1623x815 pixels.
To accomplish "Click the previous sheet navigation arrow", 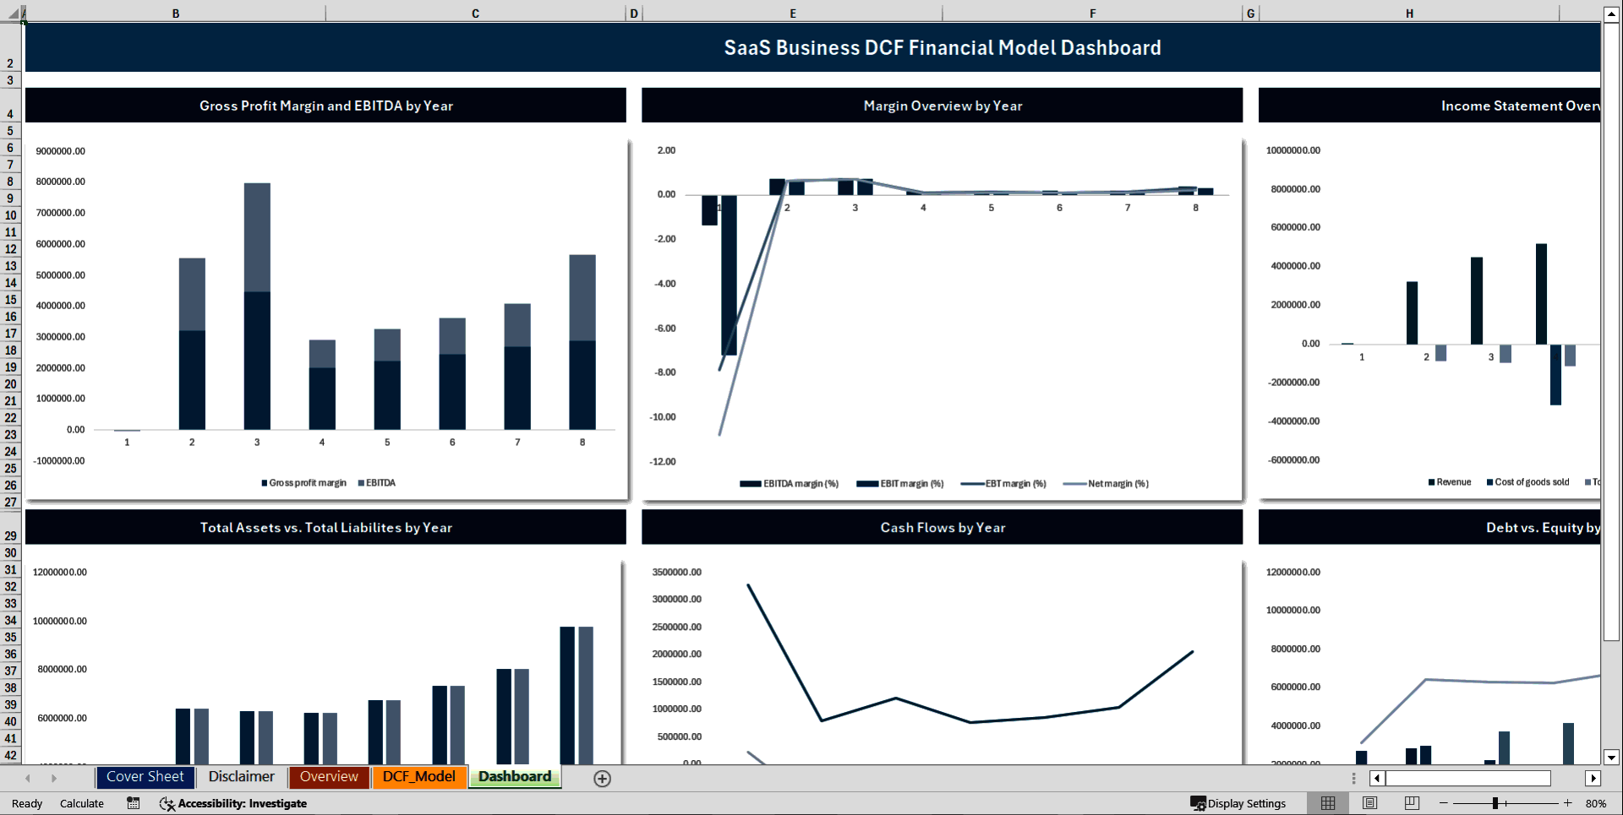I will pos(28,778).
